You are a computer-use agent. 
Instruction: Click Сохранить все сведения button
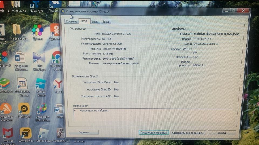click(x=188, y=133)
